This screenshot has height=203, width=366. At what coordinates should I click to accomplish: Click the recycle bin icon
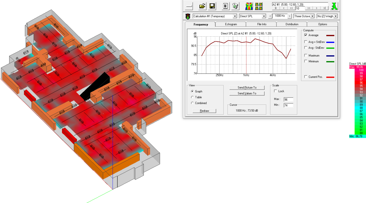[235, 6]
